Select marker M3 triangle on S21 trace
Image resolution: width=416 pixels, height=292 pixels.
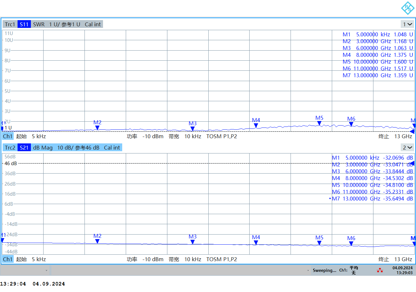pos(192,242)
